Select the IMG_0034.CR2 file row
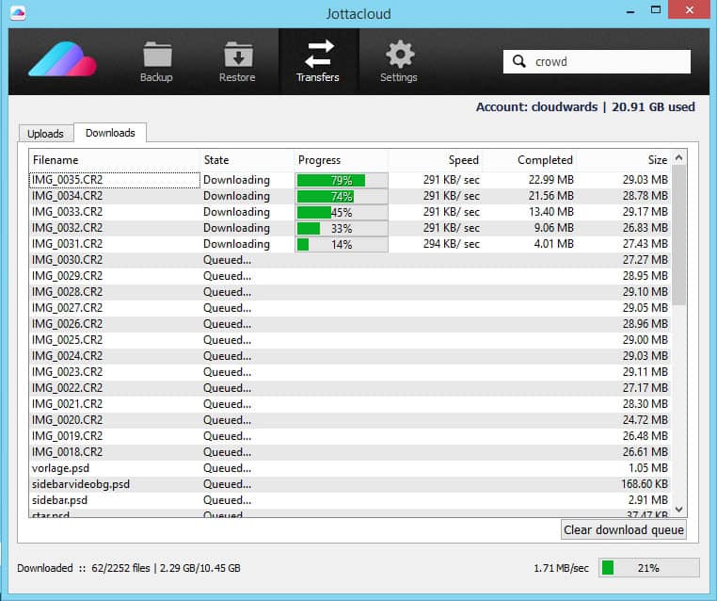 click(x=350, y=196)
